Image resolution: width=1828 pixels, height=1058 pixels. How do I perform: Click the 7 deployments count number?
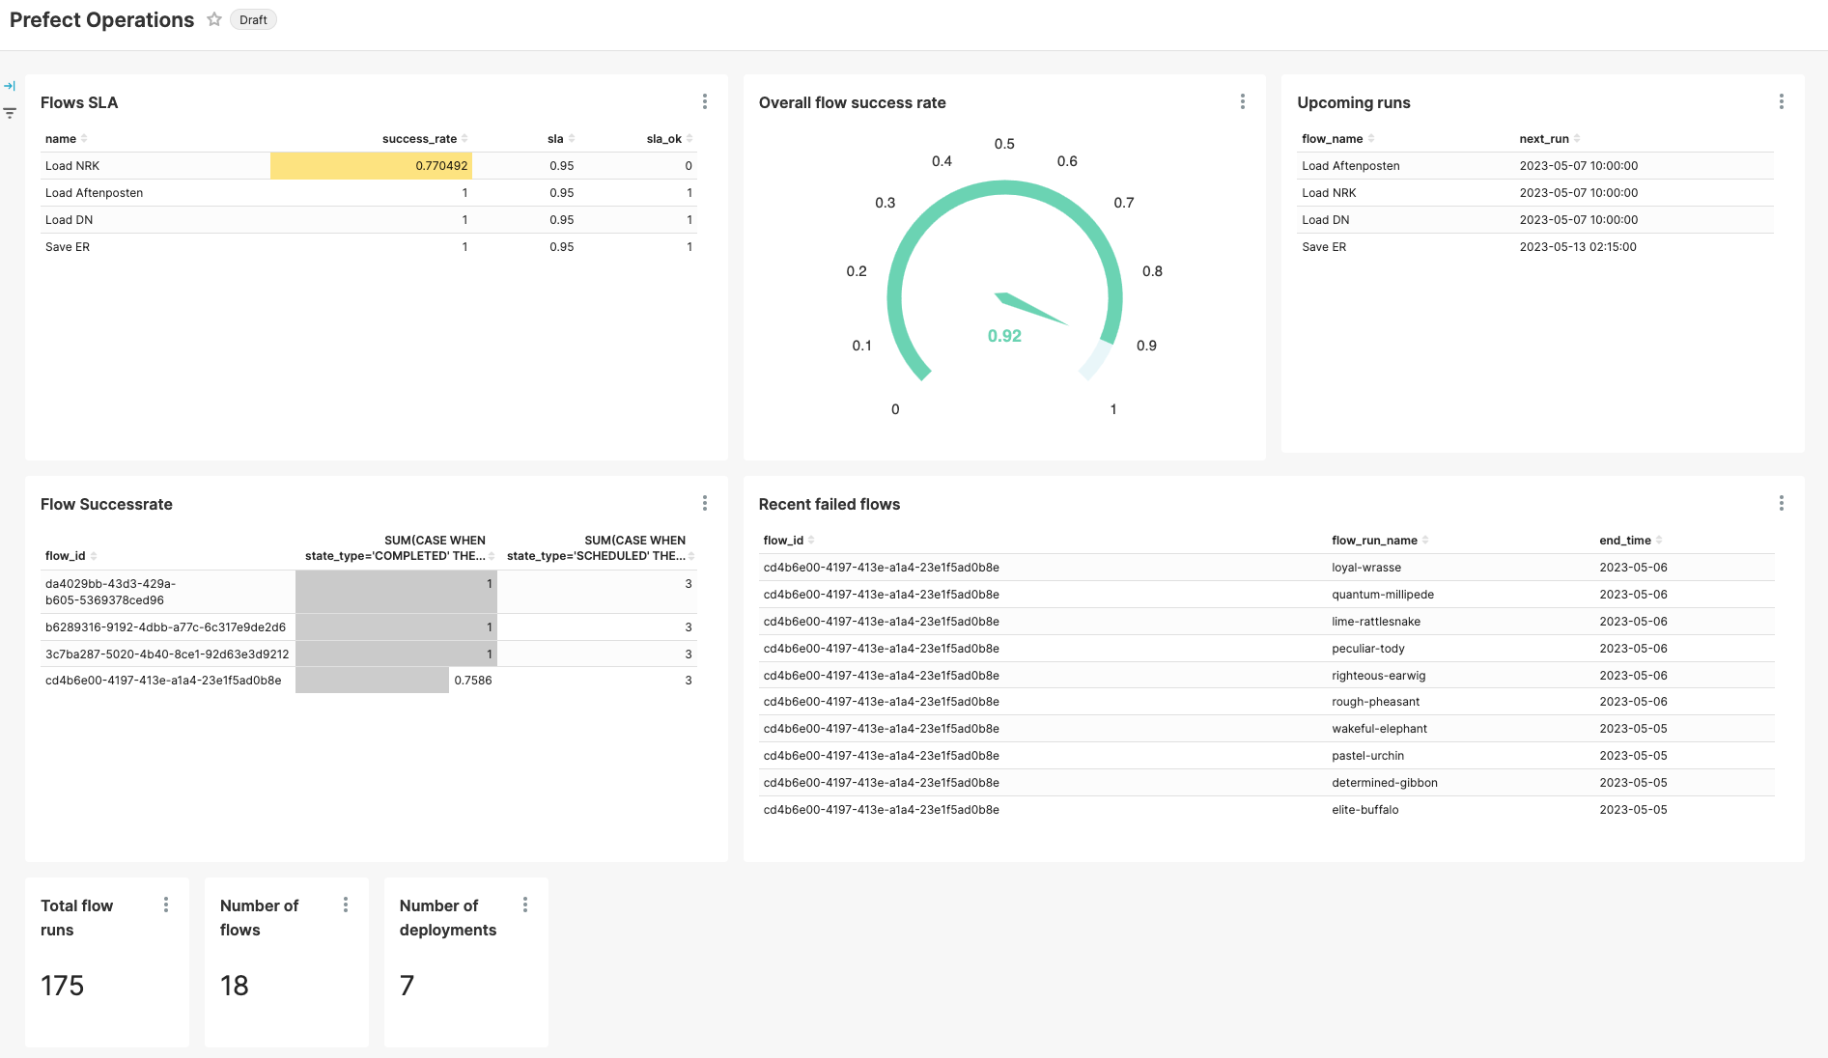pyautogui.click(x=407, y=986)
